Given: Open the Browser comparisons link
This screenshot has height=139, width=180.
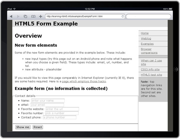Looking at the screenshot, I should point(149,51).
